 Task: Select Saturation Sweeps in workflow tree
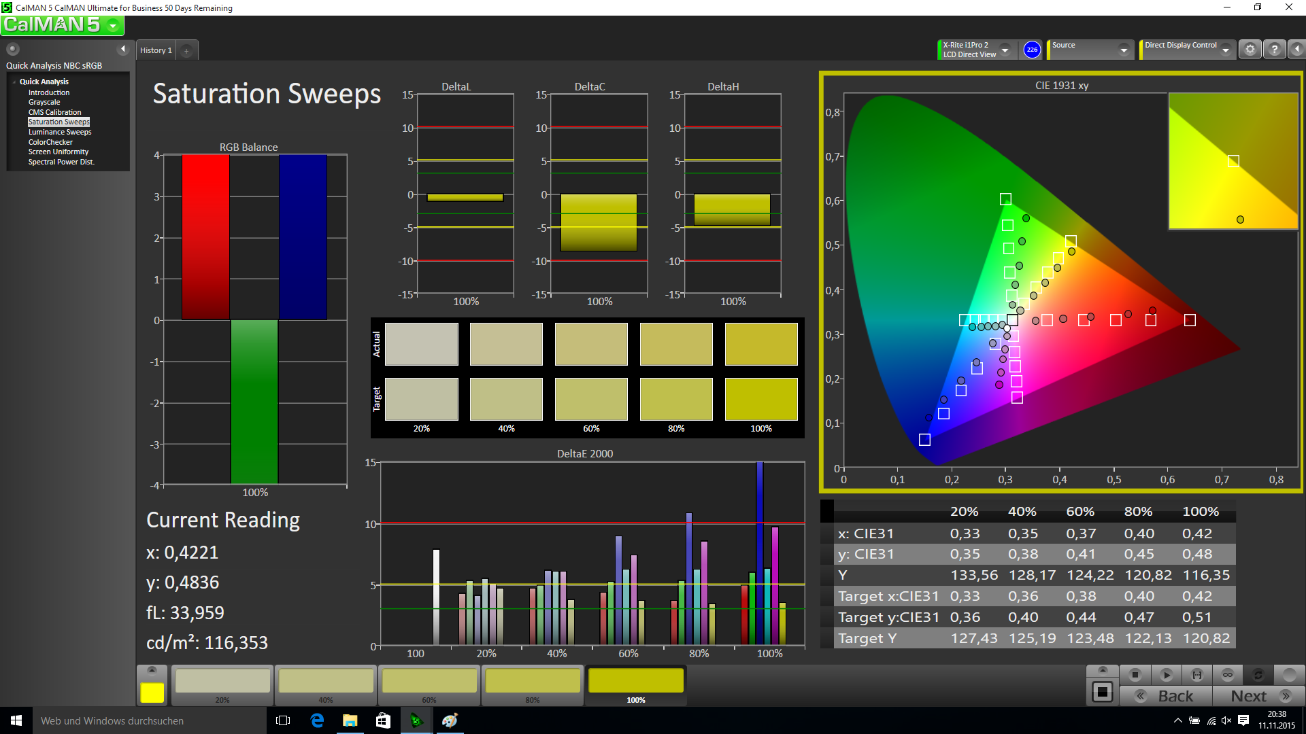(58, 122)
